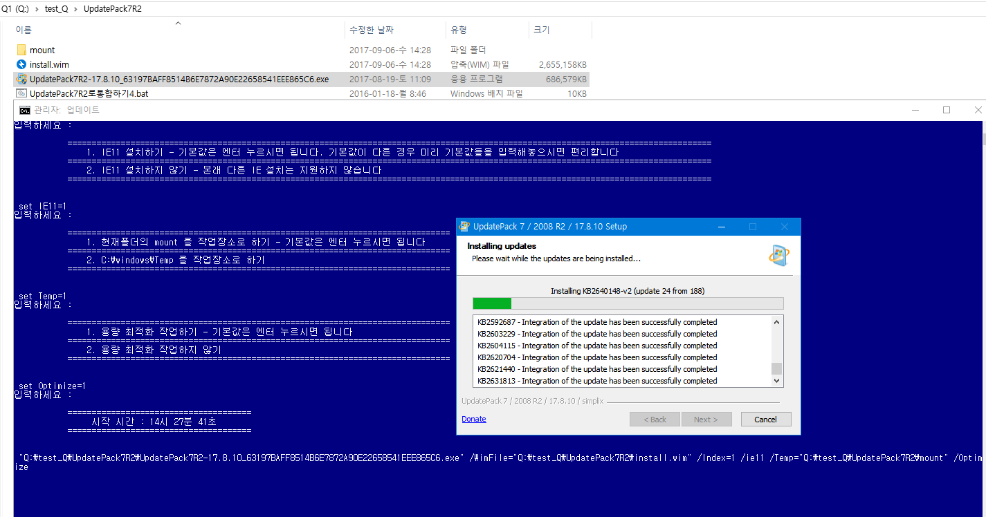Click the 686,579KB size cell
The height and width of the screenshot is (517, 986).
pyautogui.click(x=566, y=79)
